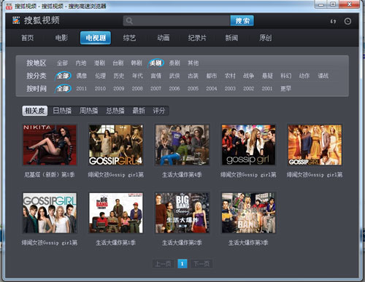Viewport: 365px width, 282px height.
Task: Filter category by 历史
Action: 119,76
